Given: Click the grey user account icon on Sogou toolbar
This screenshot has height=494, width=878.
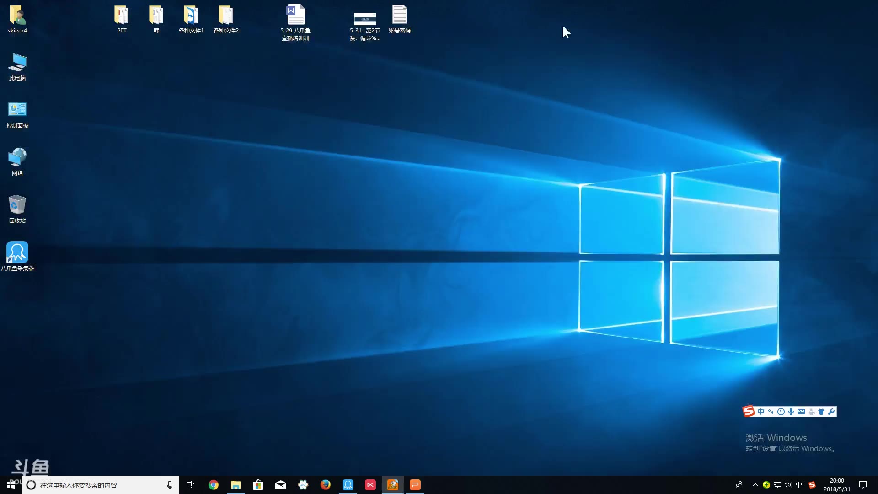Looking at the screenshot, I should tap(812, 412).
